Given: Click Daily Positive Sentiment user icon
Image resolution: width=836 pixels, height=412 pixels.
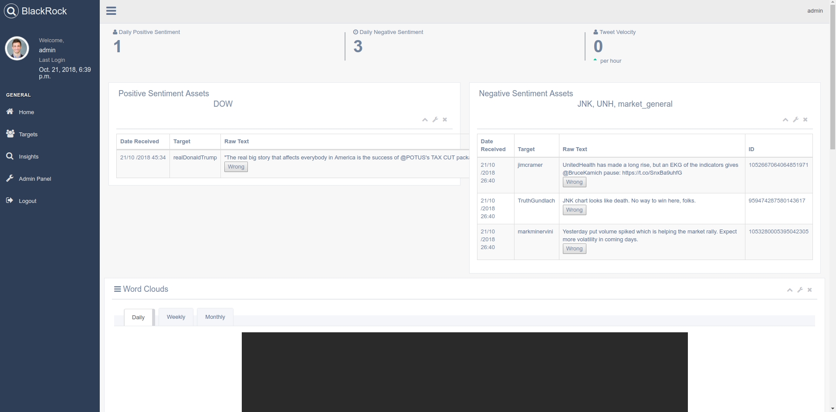Looking at the screenshot, I should coord(115,32).
